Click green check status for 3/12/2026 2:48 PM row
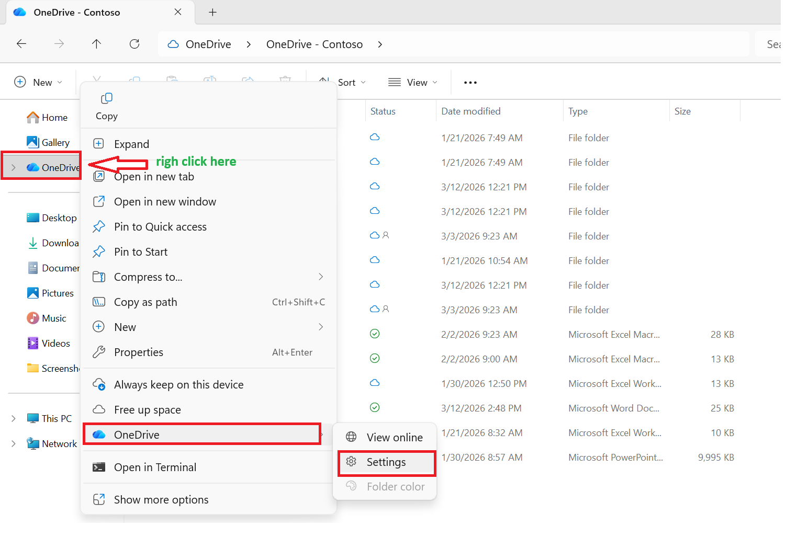The width and height of the screenshot is (786, 537). 375,407
